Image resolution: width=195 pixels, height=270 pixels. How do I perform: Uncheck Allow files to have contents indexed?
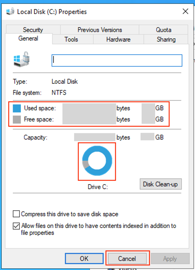tap(16, 226)
